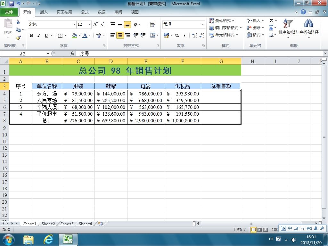Viewport: 328px width, 246px height.
Task: Click the Undo arrow icon
Action: (x=18, y=4)
